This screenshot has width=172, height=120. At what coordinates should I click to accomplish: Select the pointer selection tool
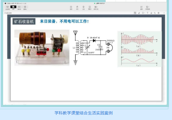135,13
